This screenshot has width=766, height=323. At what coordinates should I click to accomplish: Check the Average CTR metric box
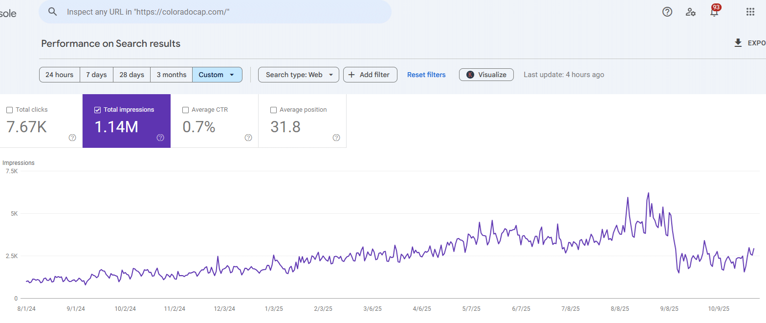(185, 110)
